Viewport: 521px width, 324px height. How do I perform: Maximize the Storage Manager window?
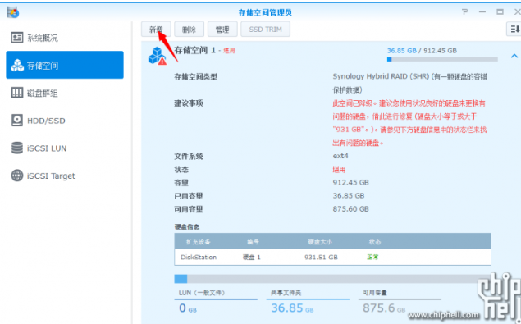click(500, 12)
